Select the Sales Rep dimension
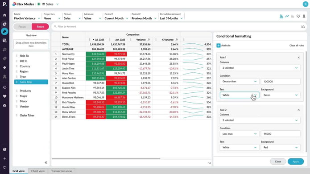This screenshot has height=174, width=310. pyautogui.click(x=31, y=82)
